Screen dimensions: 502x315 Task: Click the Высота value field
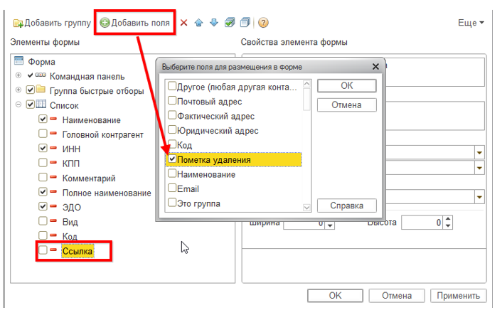422,223
